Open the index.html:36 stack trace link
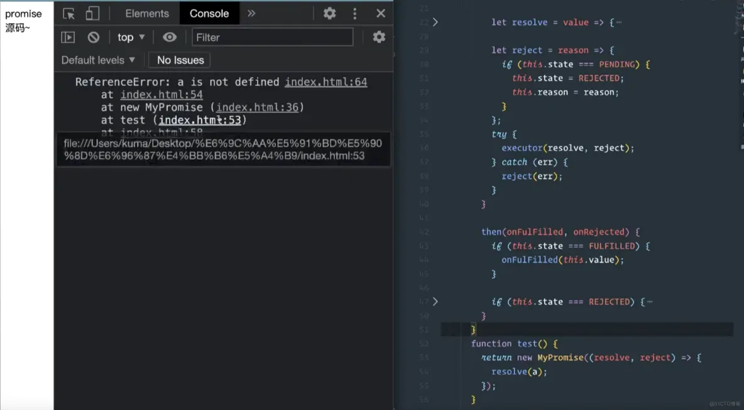Image resolution: width=744 pixels, height=410 pixels. click(258, 107)
